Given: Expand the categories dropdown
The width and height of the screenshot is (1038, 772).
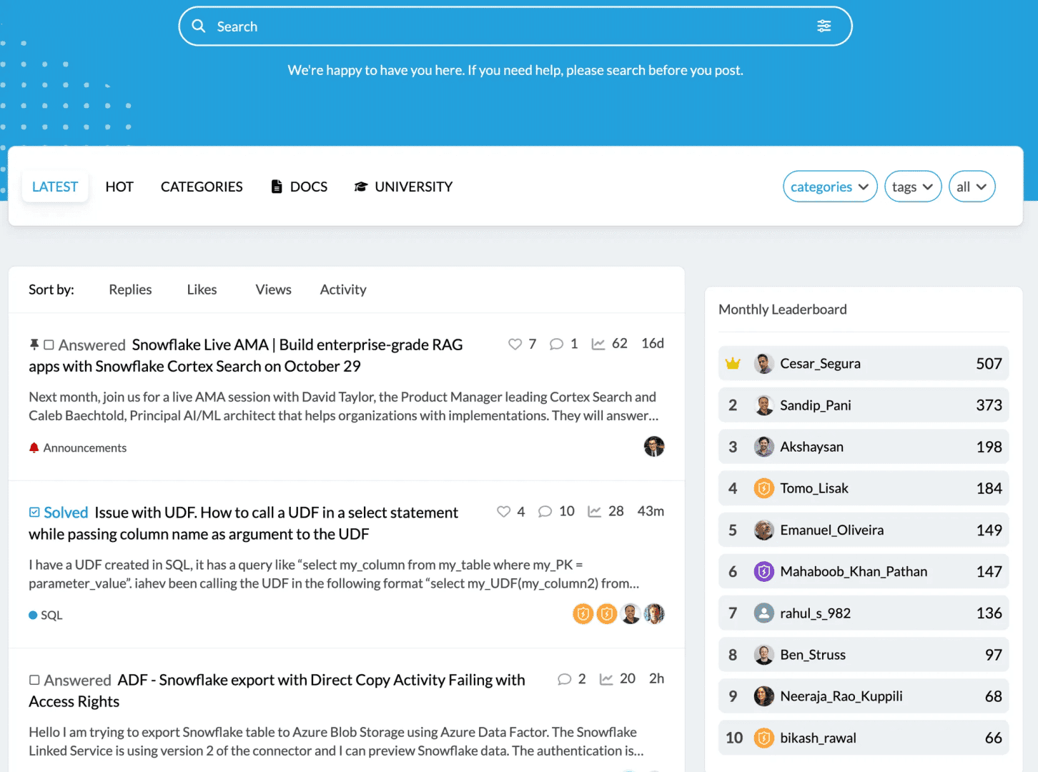Looking at the screenshot, I should (830, 187).
